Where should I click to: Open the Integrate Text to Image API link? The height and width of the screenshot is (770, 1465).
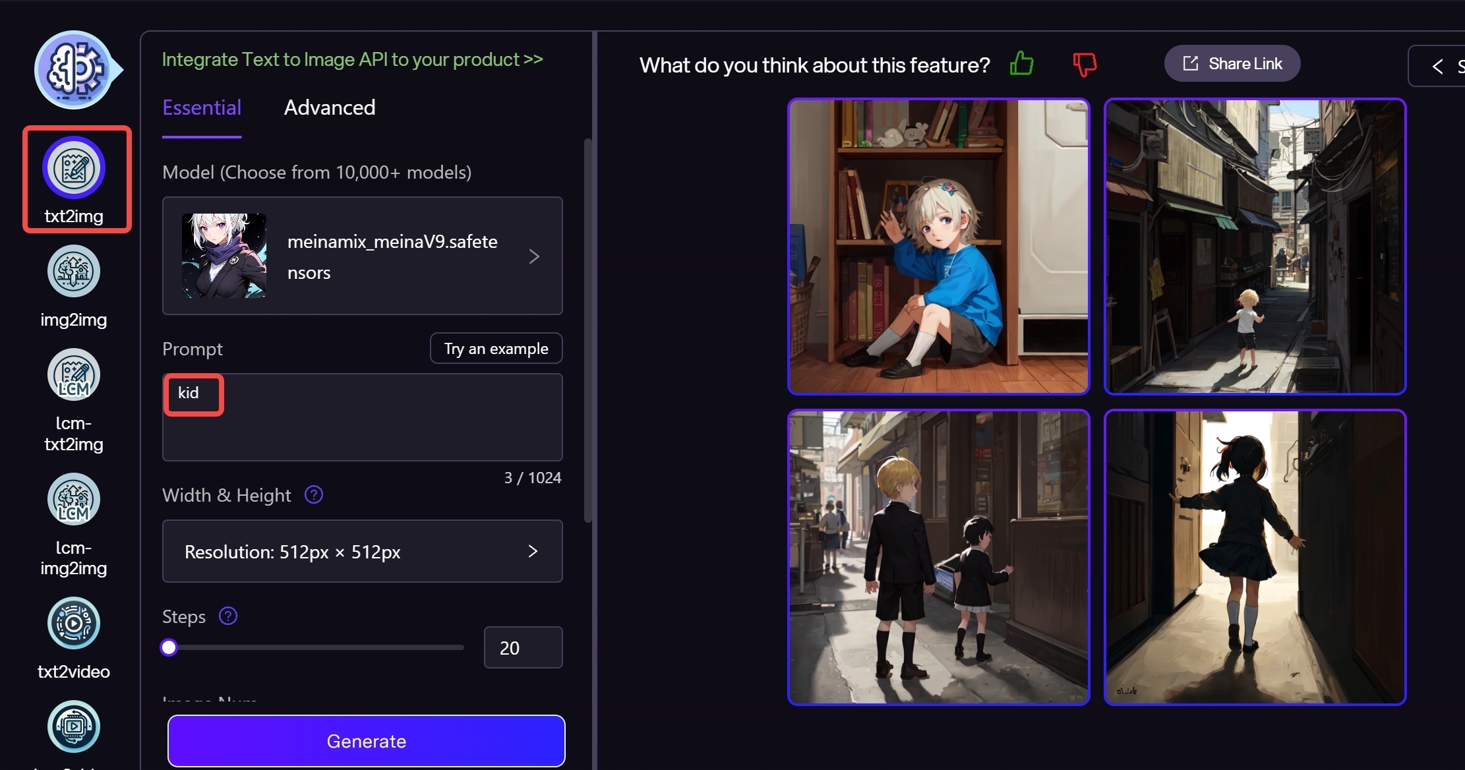coord(352,59)
